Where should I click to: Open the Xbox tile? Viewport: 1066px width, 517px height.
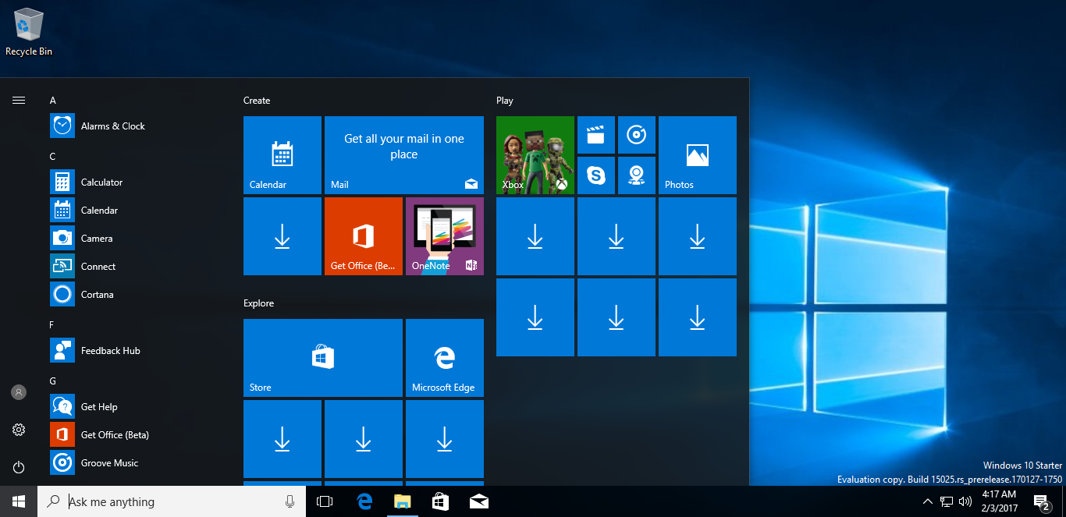coord(535,155)
